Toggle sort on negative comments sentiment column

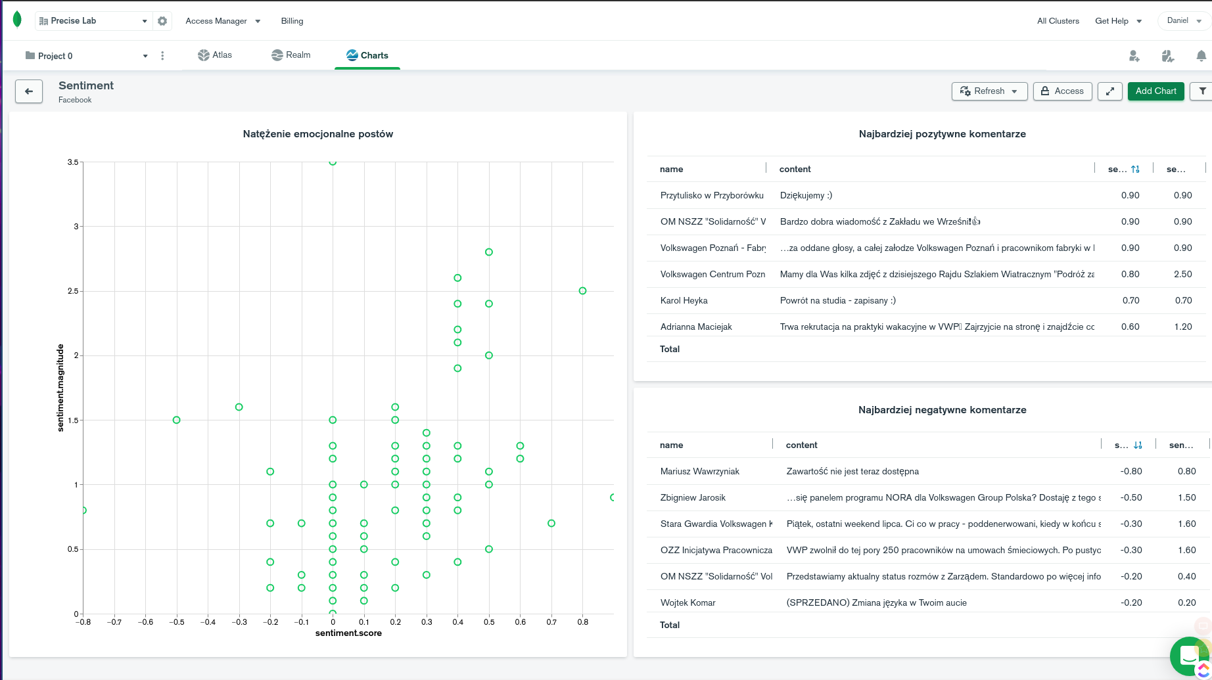(x=1138, y=445)
